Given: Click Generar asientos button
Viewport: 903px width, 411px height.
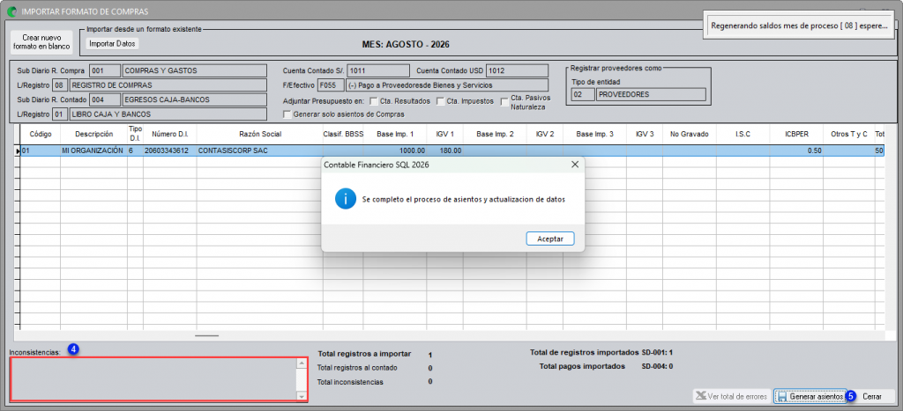Looking at the screenshot, I should (810, 397).
